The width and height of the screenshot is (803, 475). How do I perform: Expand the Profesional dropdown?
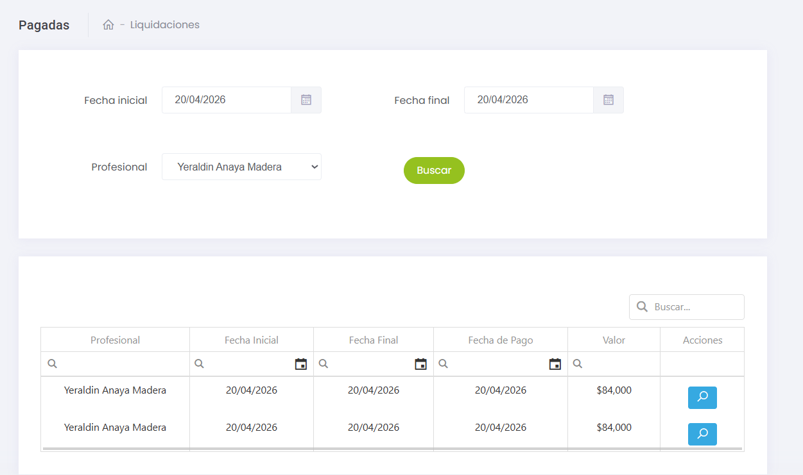pyautogui.click(x=241, y=167)
